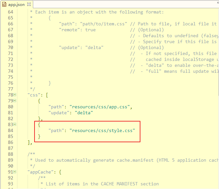This screenshot has width=219, height=189.
Task: Collapse the appCache fold marker at line 91
Action: coord(15,172)
